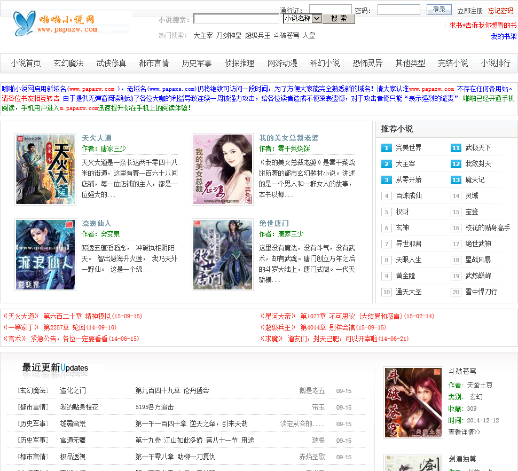518x471 pixels.
Task: Open 网游动漫 category in navigation
Action: (282, 63)
